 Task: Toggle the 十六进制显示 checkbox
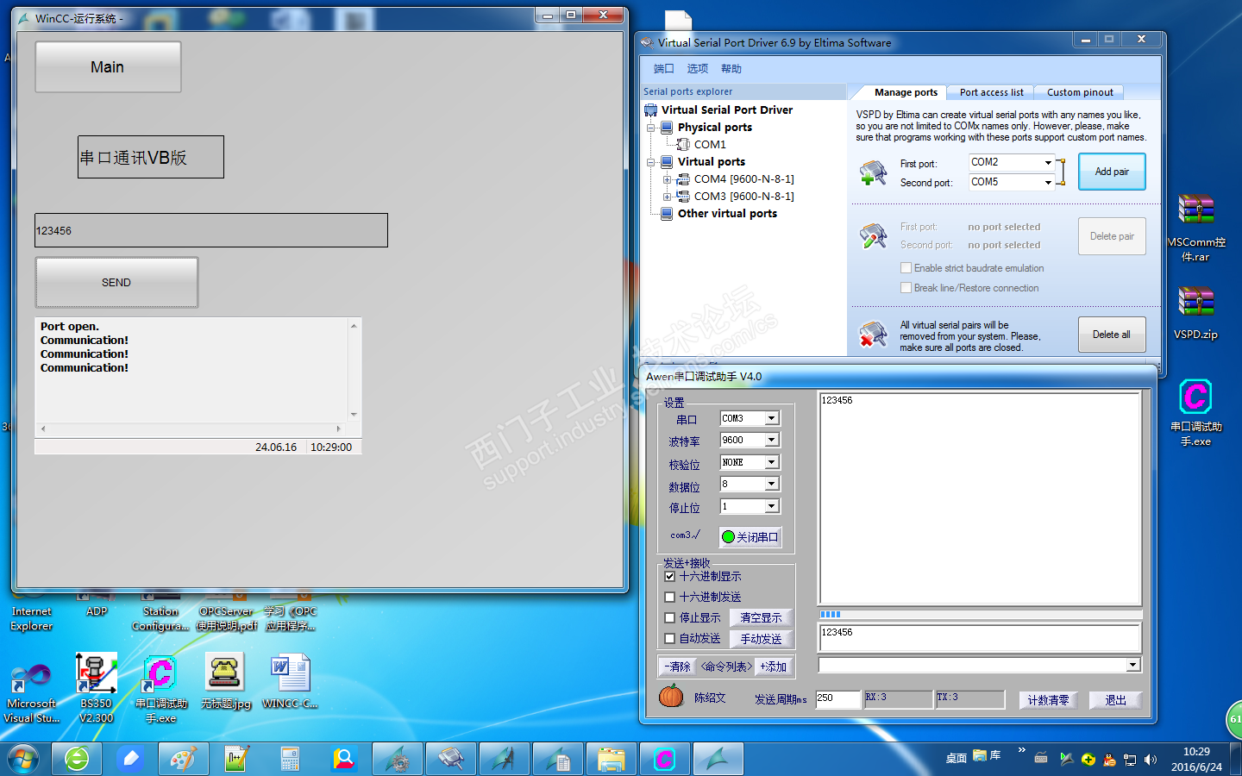pos(670,576)
